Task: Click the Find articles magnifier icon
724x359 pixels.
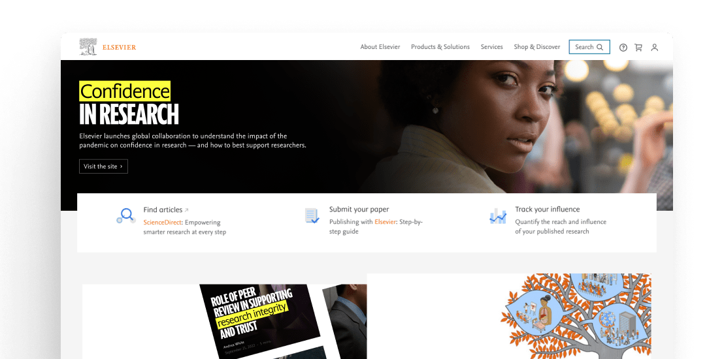Action: point(125,216)
